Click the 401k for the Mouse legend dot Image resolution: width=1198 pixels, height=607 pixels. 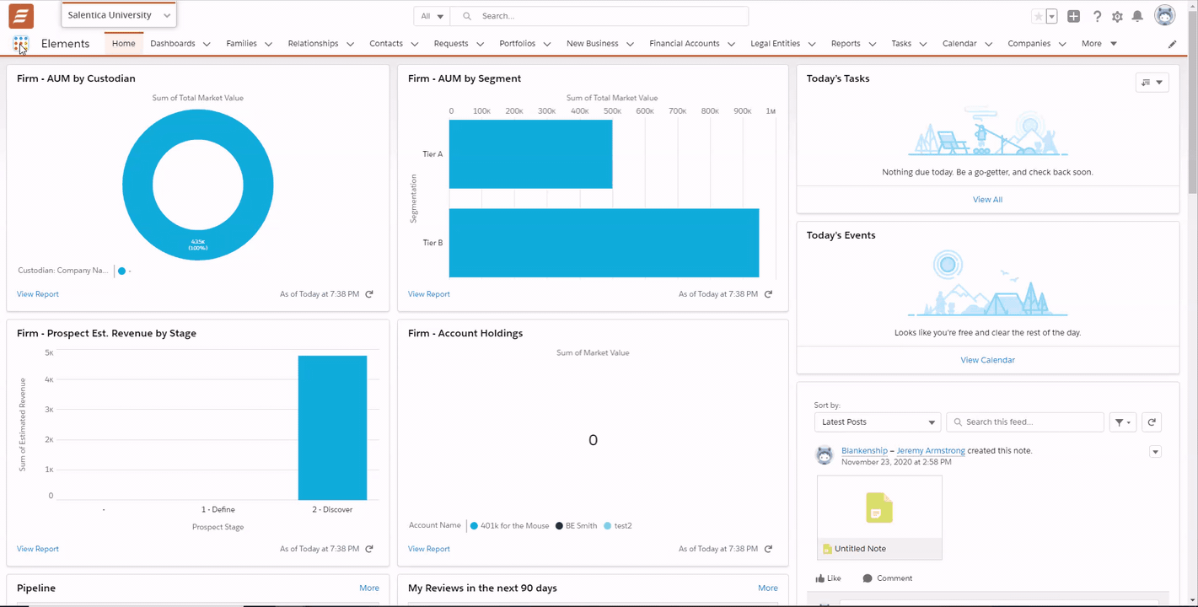474,526
